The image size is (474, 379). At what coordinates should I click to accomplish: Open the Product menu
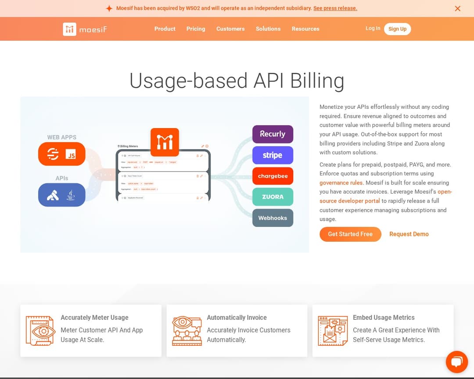[165, 29]
